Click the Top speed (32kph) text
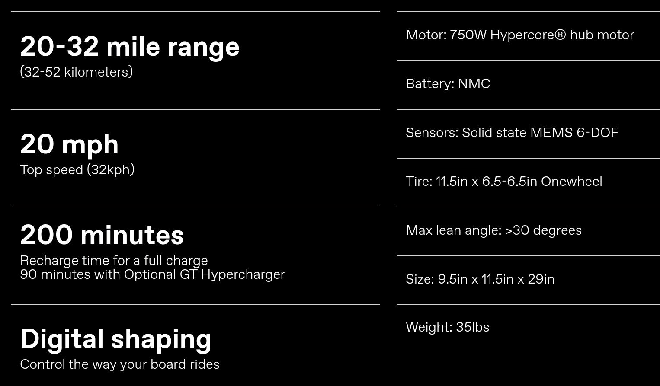The image size is (660, 386). pyautogui.click(x=77, y=169)
